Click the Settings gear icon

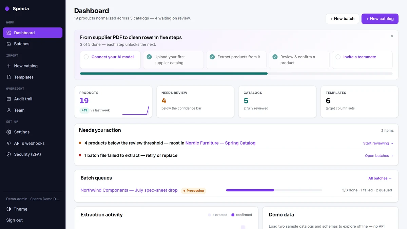9,132
